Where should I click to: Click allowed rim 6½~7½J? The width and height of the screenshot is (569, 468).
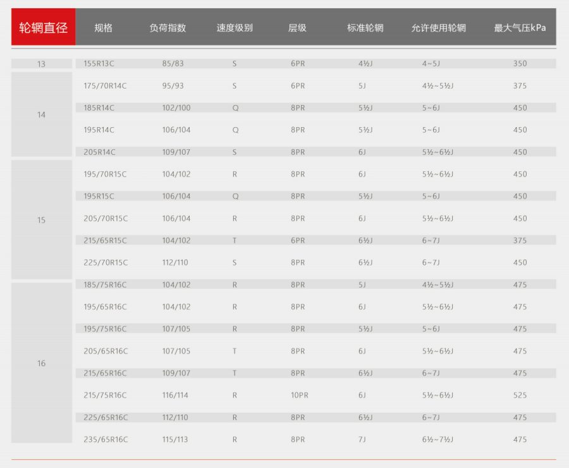(x=437, y=440)
